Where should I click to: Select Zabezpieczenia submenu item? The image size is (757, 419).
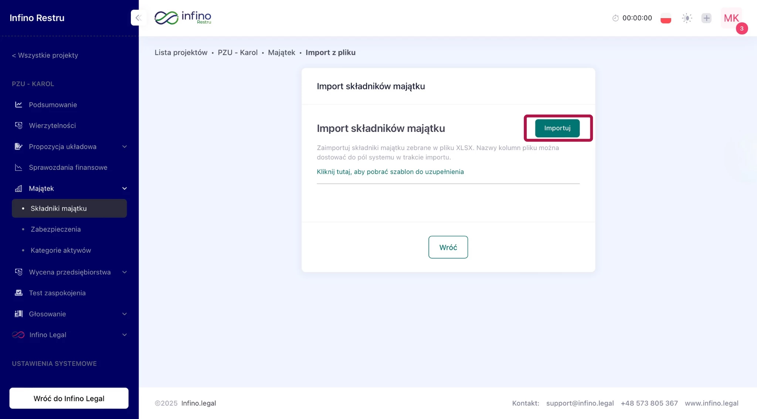[55, 229]
